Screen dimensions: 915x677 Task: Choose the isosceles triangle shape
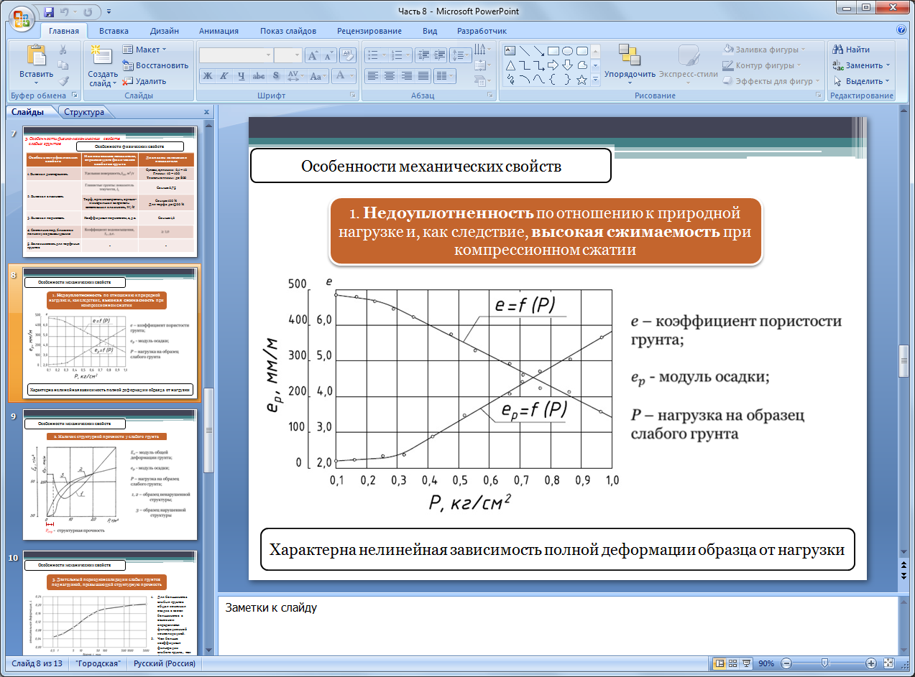(510, 65)
